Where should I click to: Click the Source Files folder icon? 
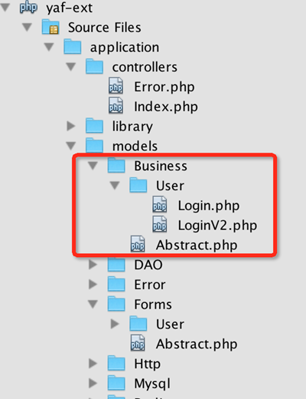coord(50,27)
